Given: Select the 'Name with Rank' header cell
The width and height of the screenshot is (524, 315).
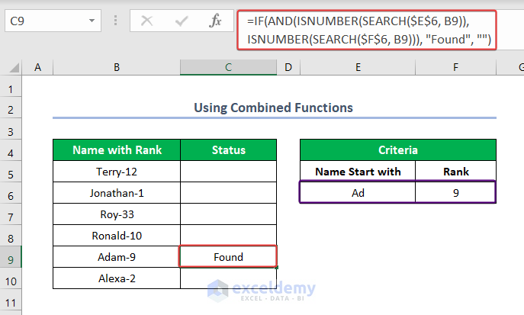Looking at the screenshot, I should pos(117,150).
